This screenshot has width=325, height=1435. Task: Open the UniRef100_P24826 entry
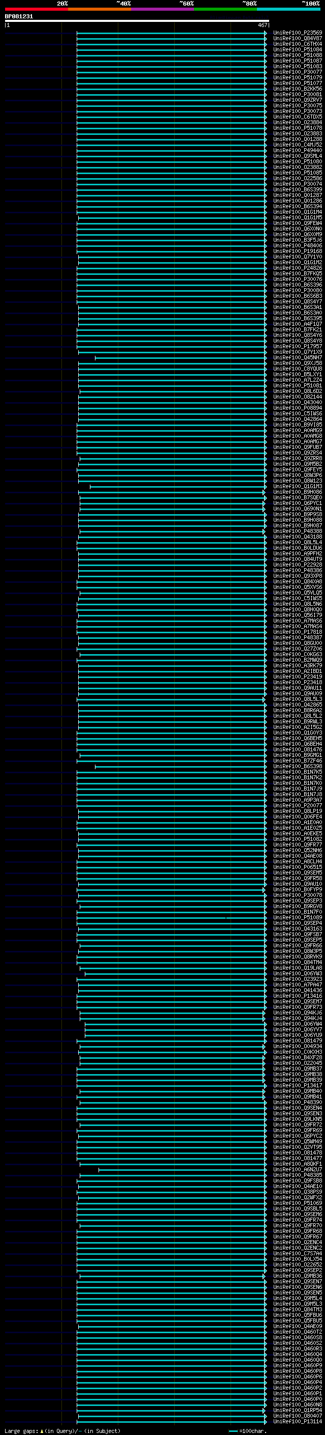coord(297,268)
